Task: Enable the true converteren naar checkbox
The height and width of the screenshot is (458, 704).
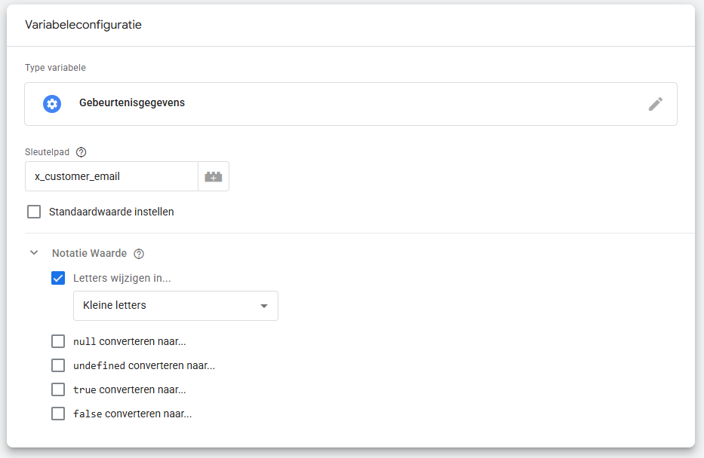Action: tap(58, 389)
